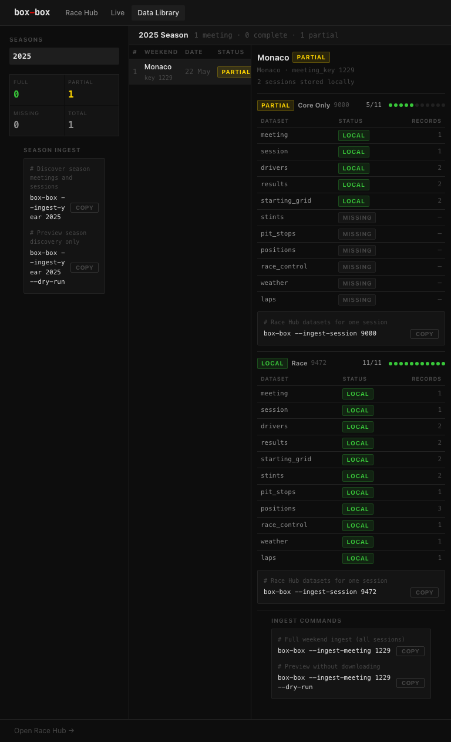Click the RECORDS header in Race table
This screenshot has height=742, width=451.
tap(426, 379)
